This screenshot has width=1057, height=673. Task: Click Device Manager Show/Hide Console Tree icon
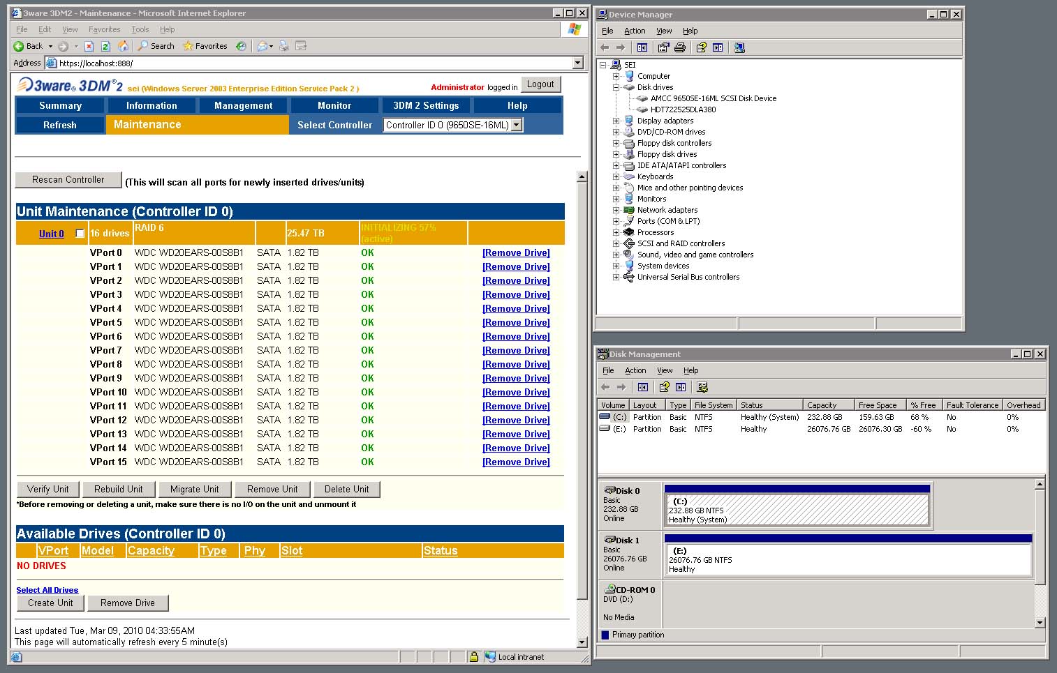point(642,47)
